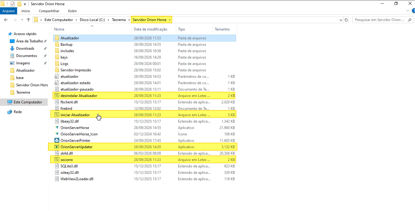The width and height of the screenshot is (415, 211).
Task: Switch to the Compartilhar ribbon tab
Action: click(49, 11)
